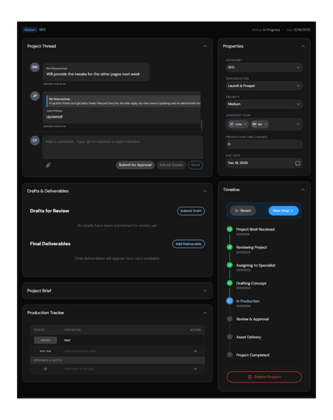Screen dimensions: 333x420
Task: Click the remark emoji icon in notes row
Action: pos(45,369)
